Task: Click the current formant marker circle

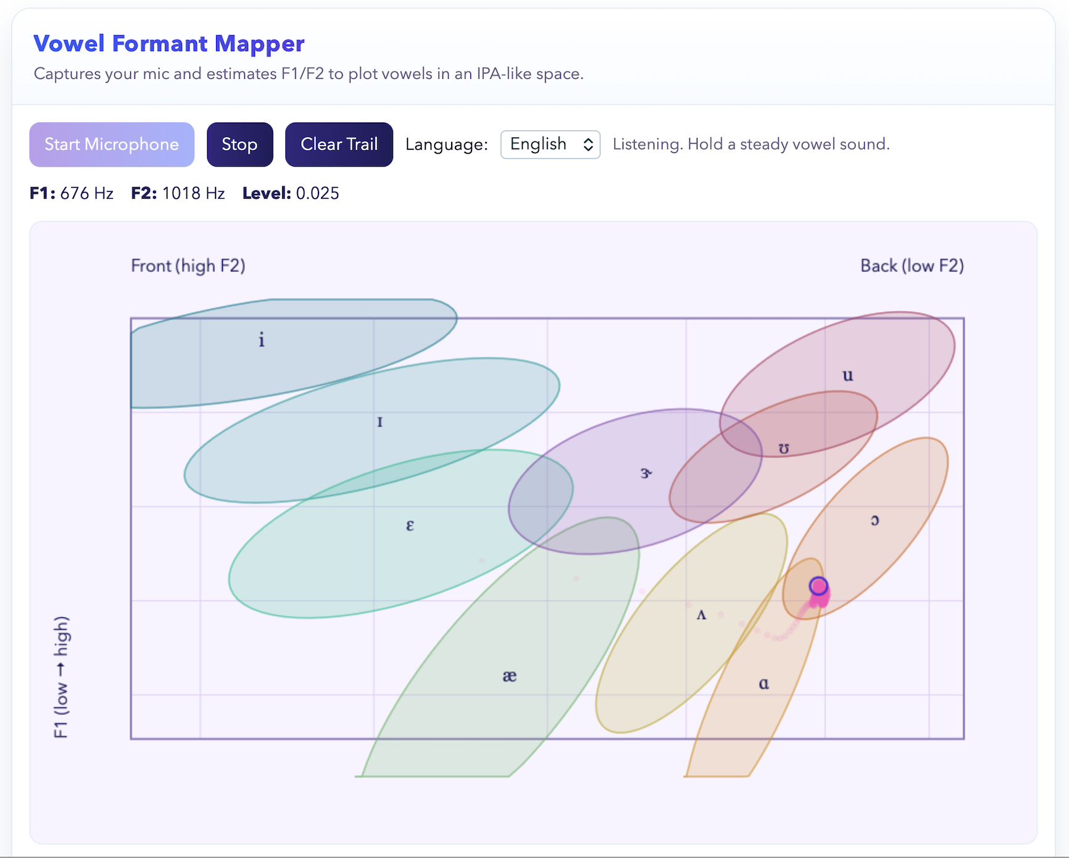Action: pos(818,586)
